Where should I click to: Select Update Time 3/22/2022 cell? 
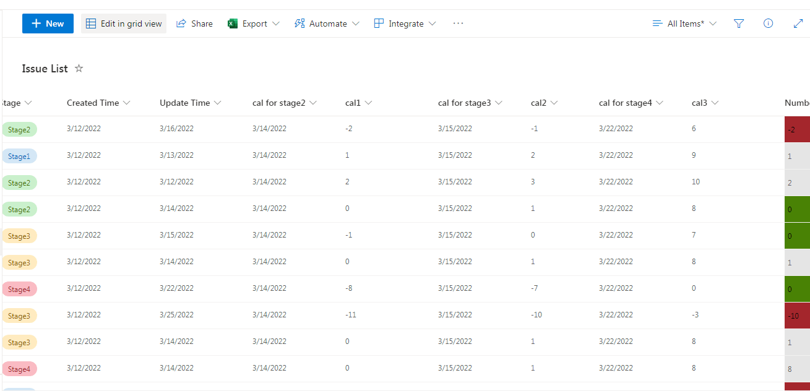point(176,288)
